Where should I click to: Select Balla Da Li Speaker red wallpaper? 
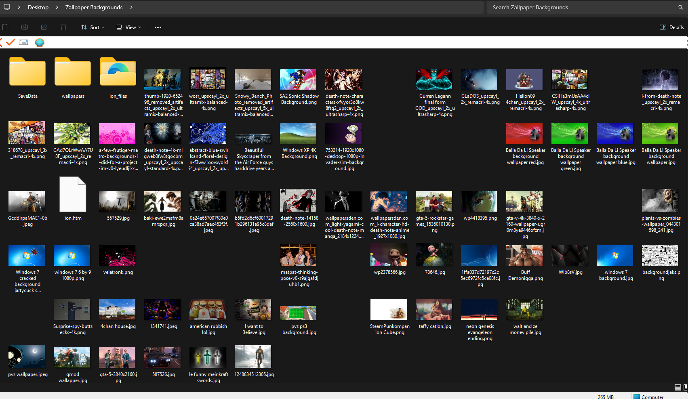pos(524,134)
